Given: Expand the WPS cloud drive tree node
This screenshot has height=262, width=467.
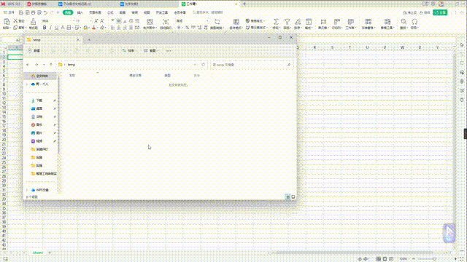Looking at the screenshot, I should point(27,190).
